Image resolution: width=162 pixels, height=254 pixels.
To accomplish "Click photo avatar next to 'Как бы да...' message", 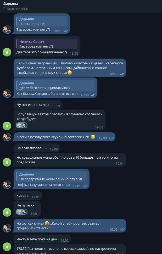I will (x=7, y=94).
